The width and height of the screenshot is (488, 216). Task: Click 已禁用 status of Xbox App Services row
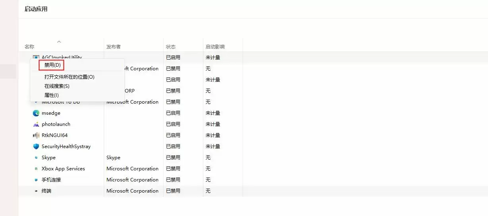(x=173, y=169)
